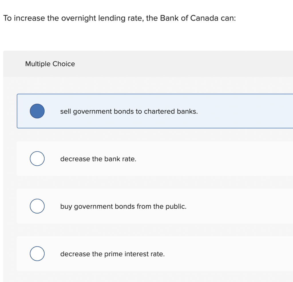Click the Multiple Choice header label
The width and height of the screenshot is (293, 282).
pyautogui.click(x=50, y=64)
